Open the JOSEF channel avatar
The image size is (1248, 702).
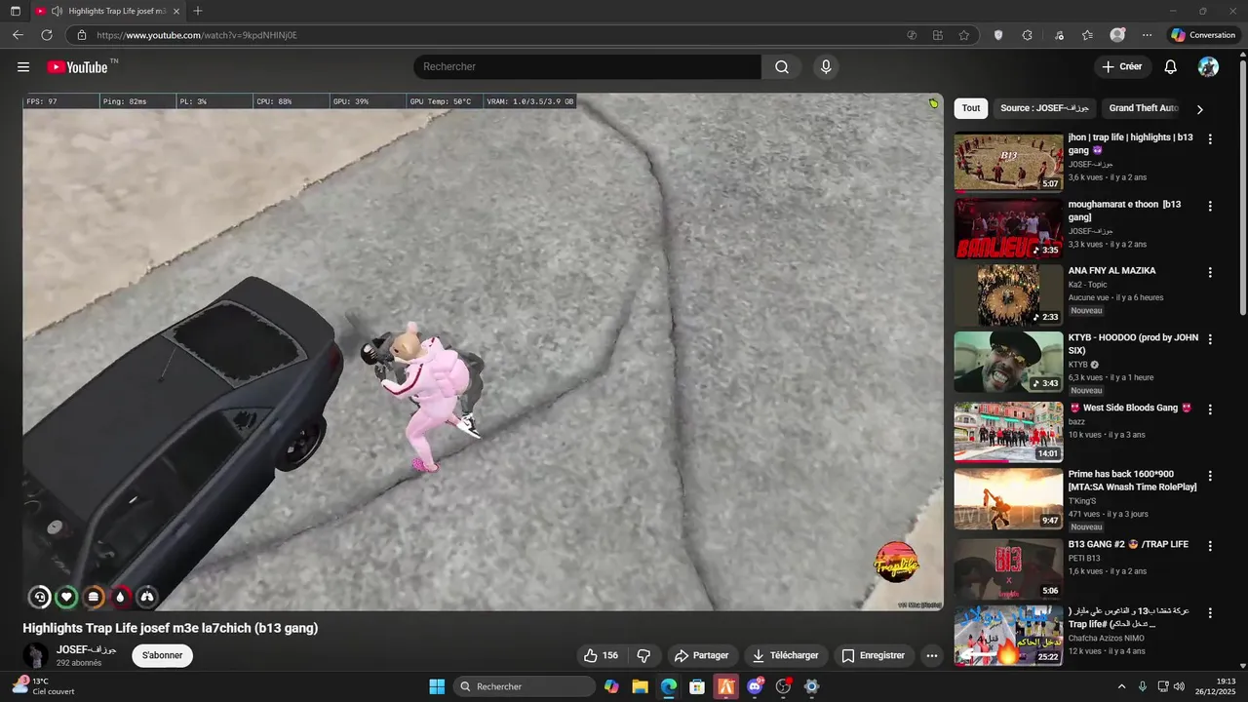pos(36,655)
